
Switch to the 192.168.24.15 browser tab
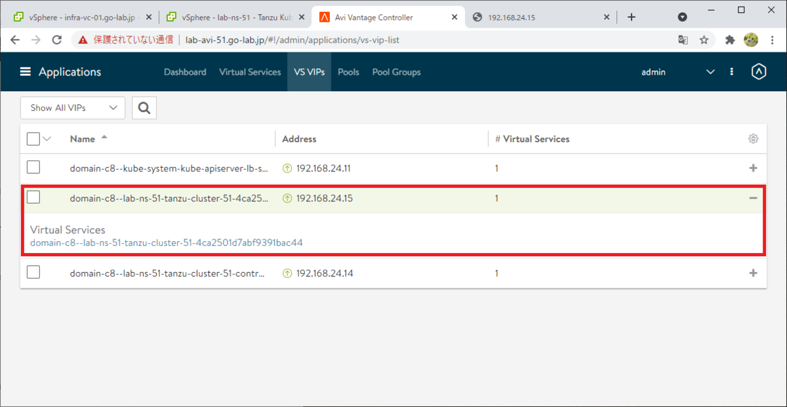click(541, 18)
